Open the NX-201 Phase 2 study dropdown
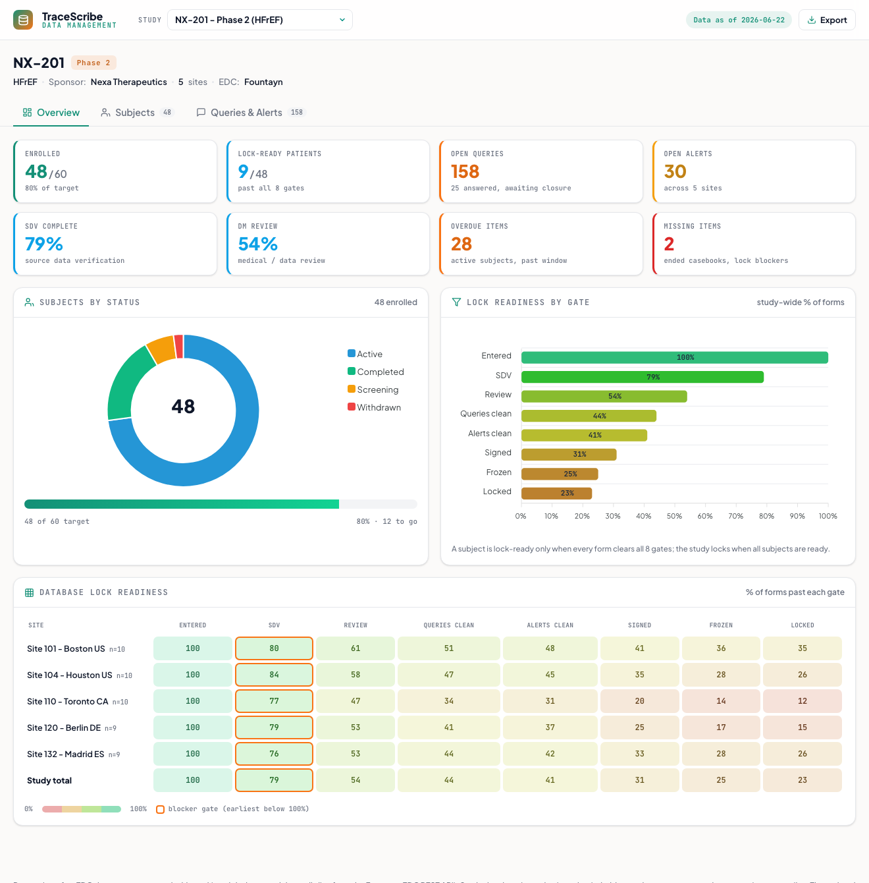The height and width of the screenshot is (883, 869). pyautogui.click(x=260, y=20)
